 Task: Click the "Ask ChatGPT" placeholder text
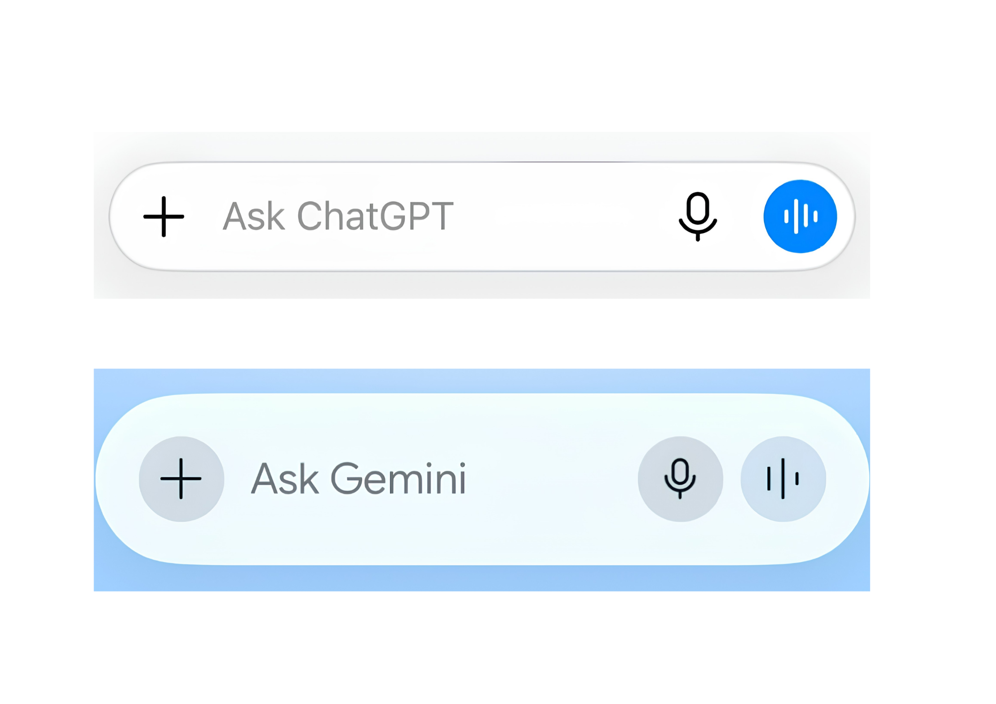point(338,217)
